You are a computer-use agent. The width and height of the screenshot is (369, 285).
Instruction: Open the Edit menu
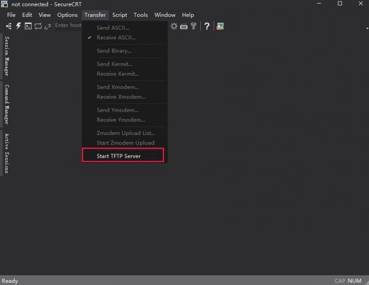[x=27, y=15]
